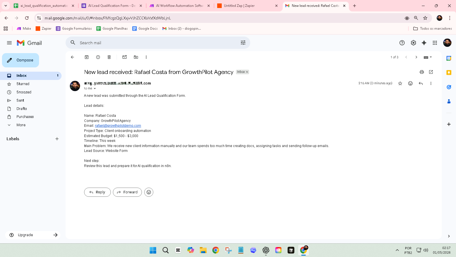This screenshot has width=456, height=257.
Task: Forward this email button
Action: click(x=127, y=192)
